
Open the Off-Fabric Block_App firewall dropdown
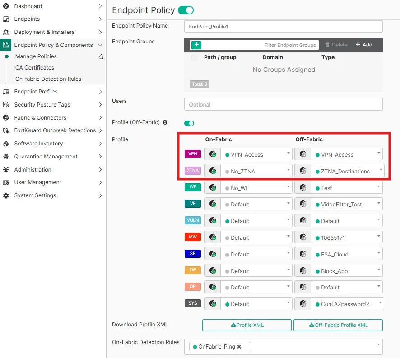[x=347, y=270]
